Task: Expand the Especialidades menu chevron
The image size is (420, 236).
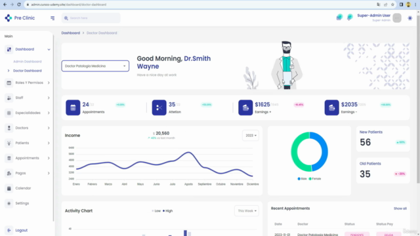Action: [x=49, y=113]
